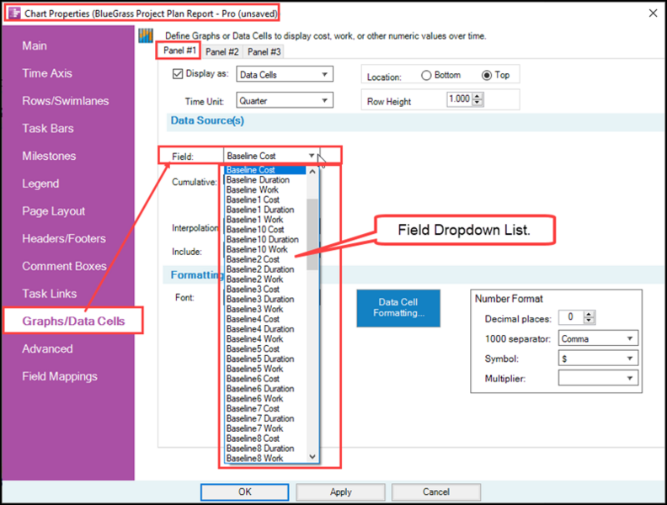Select the Bottom location radio button

point(426,75)
